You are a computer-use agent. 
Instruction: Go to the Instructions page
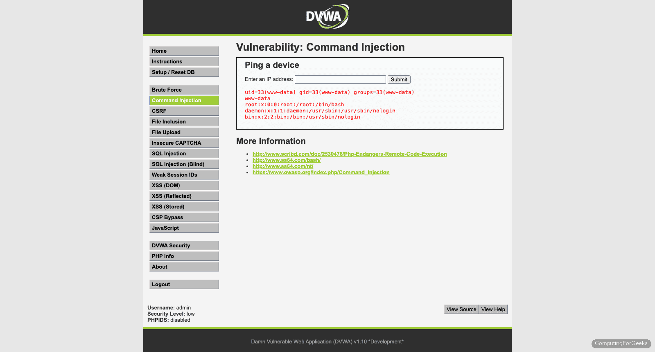(x=184, y=62)
